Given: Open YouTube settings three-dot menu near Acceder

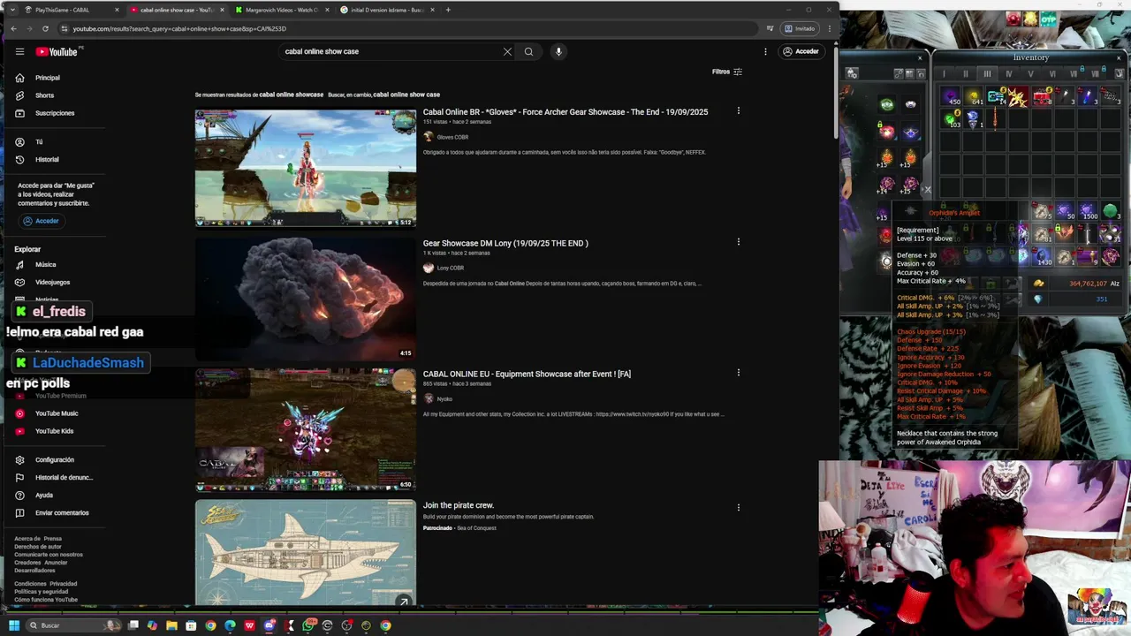Looking at the screenshot, I should (765, 51).
